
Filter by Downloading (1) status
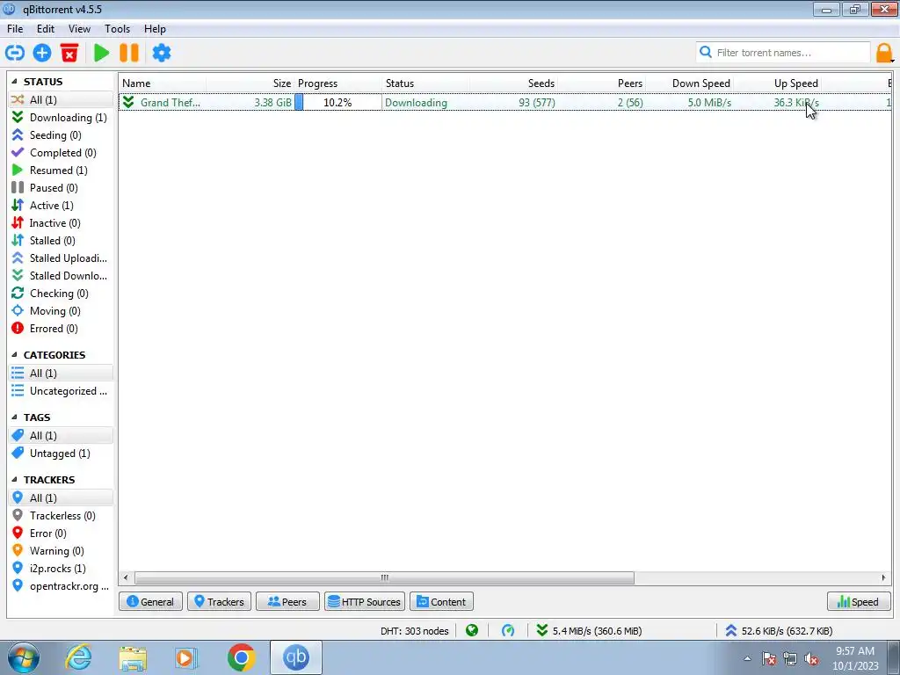coord(60,117)
